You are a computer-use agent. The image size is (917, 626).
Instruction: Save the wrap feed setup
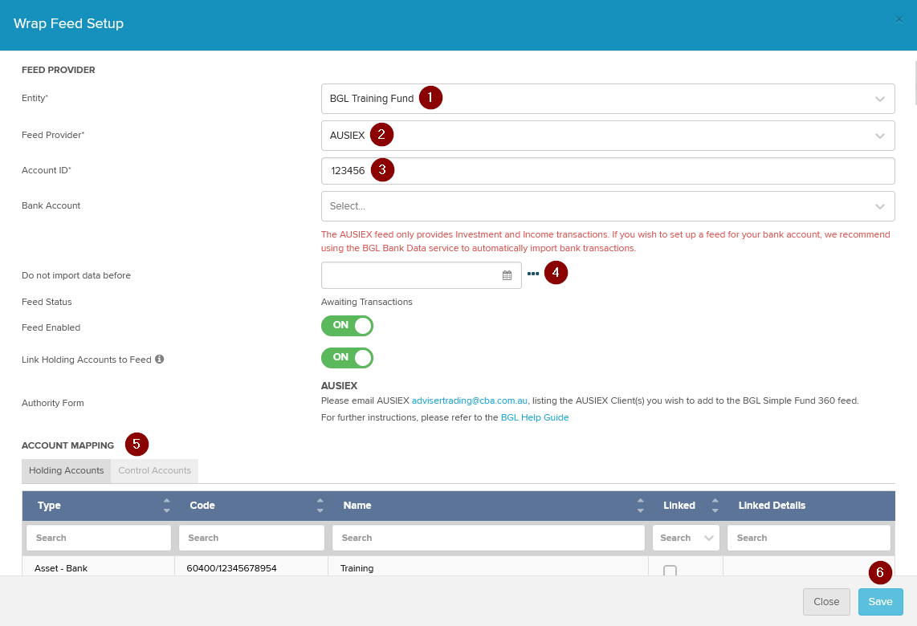coord(880,601)
